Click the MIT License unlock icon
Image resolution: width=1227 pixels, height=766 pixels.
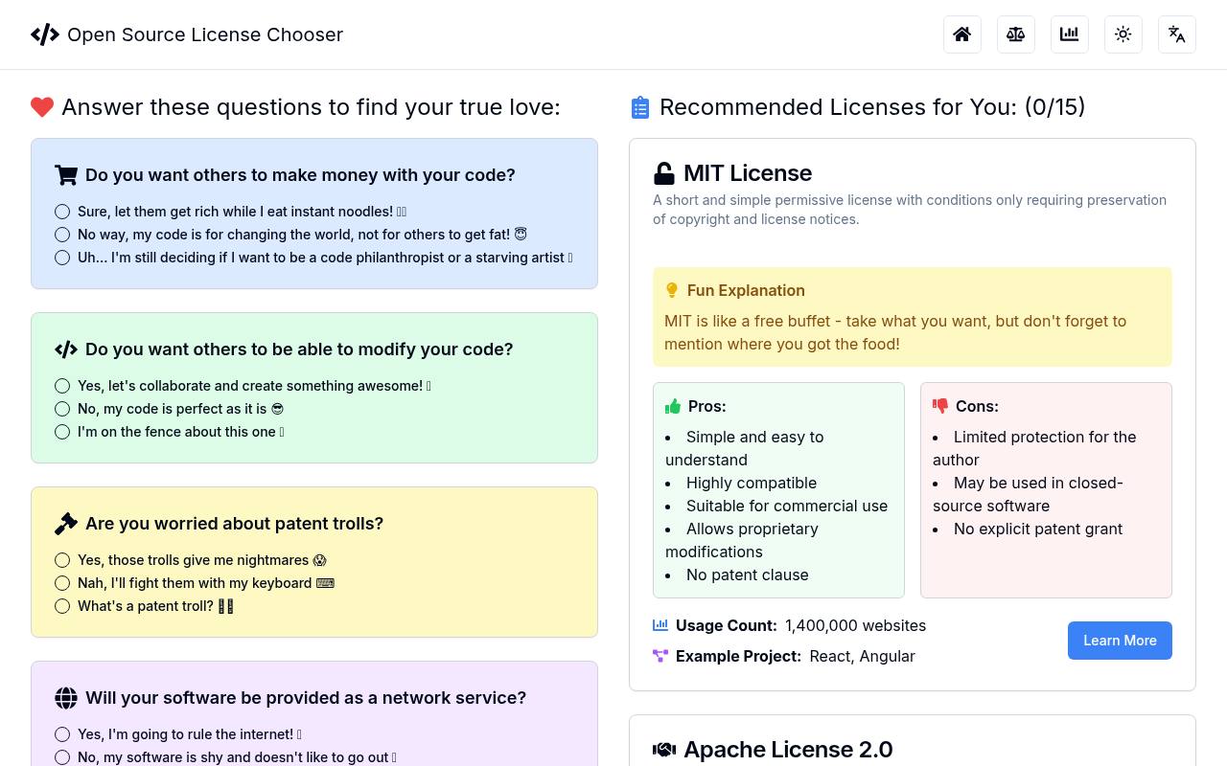(x=663, y=173)
